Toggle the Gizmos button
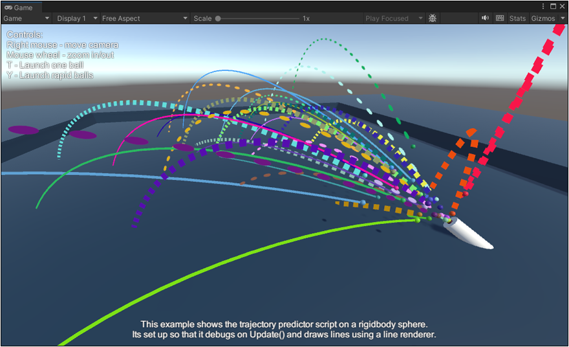Screen dimensions: 569x347 coord(542,19)
